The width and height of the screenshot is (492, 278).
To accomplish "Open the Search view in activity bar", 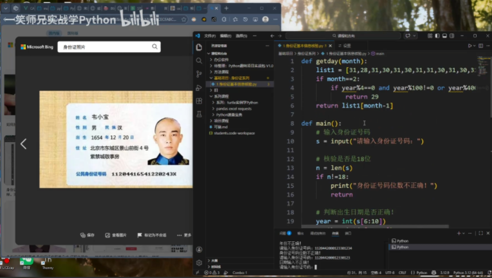I will [x=199, y=61].
